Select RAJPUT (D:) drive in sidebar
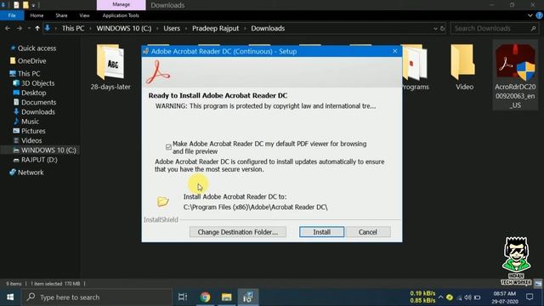 pos(39,160)
